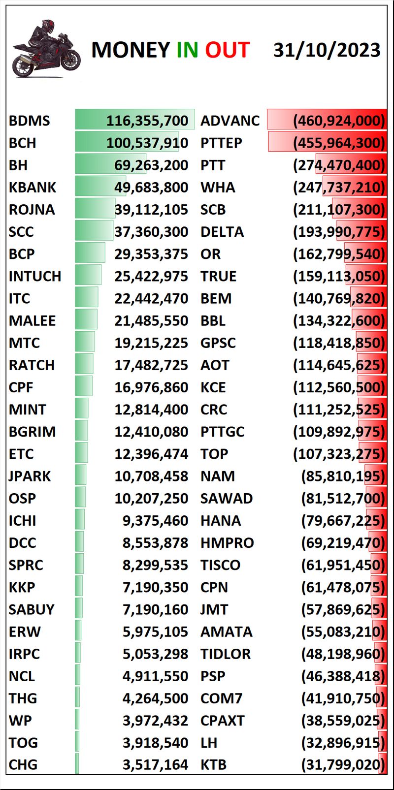This screenshot has height=790, width=394.
Task: Click the MALEE stock name
Action: pos(32,321)
